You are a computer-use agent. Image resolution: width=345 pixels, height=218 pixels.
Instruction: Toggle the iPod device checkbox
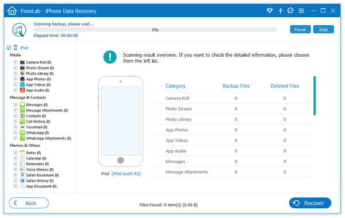coord(9,48)
